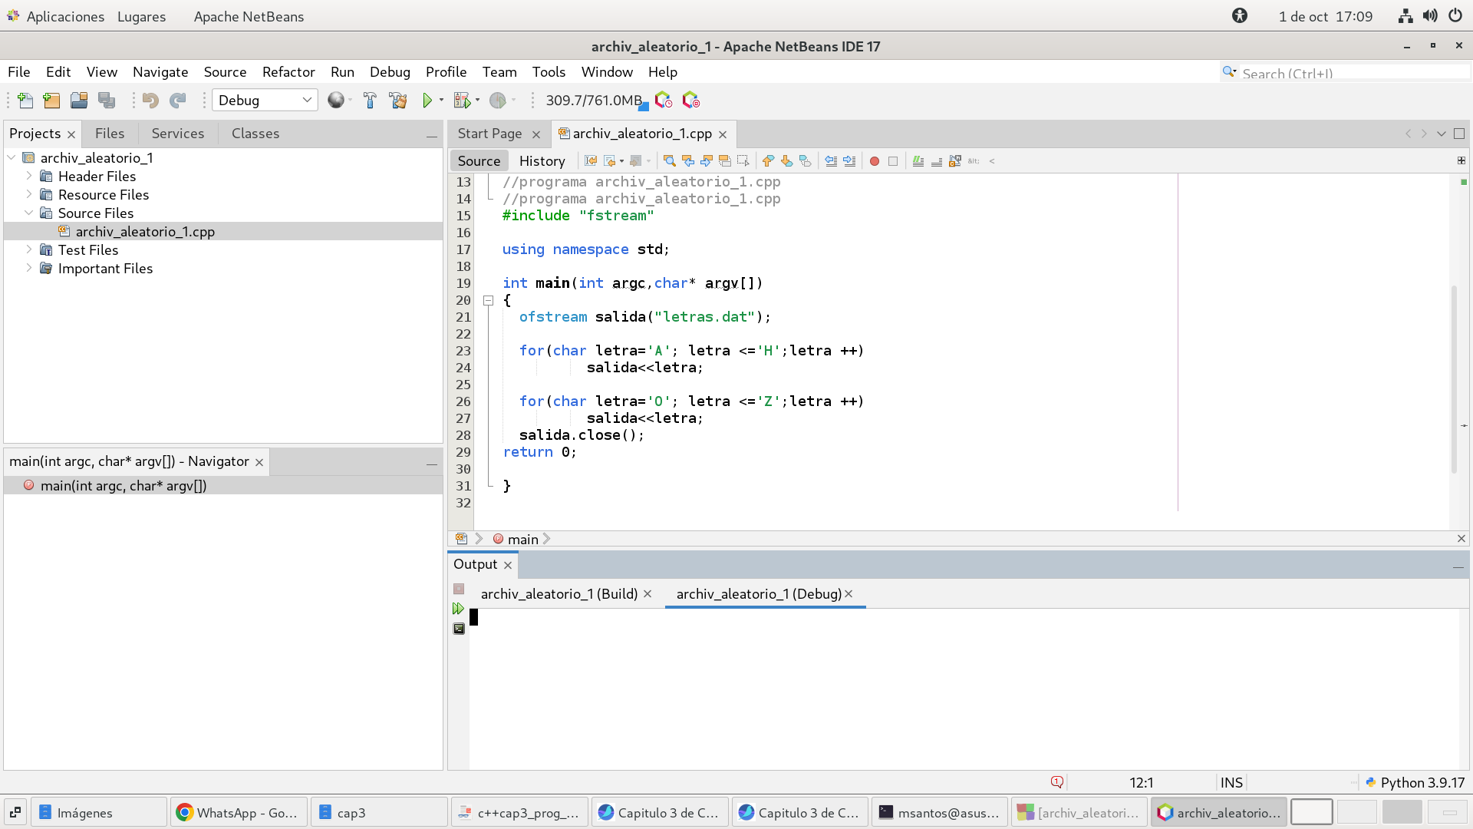Toggle highlight search icon in editor toolbar

coord(724,161)
